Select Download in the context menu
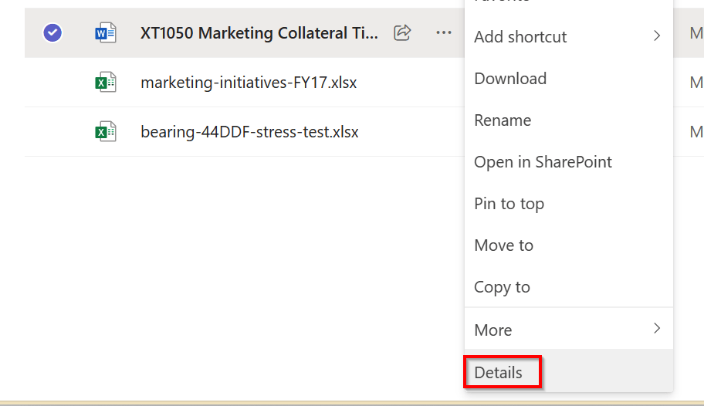The image size is (704, 406). click(510, 78)
